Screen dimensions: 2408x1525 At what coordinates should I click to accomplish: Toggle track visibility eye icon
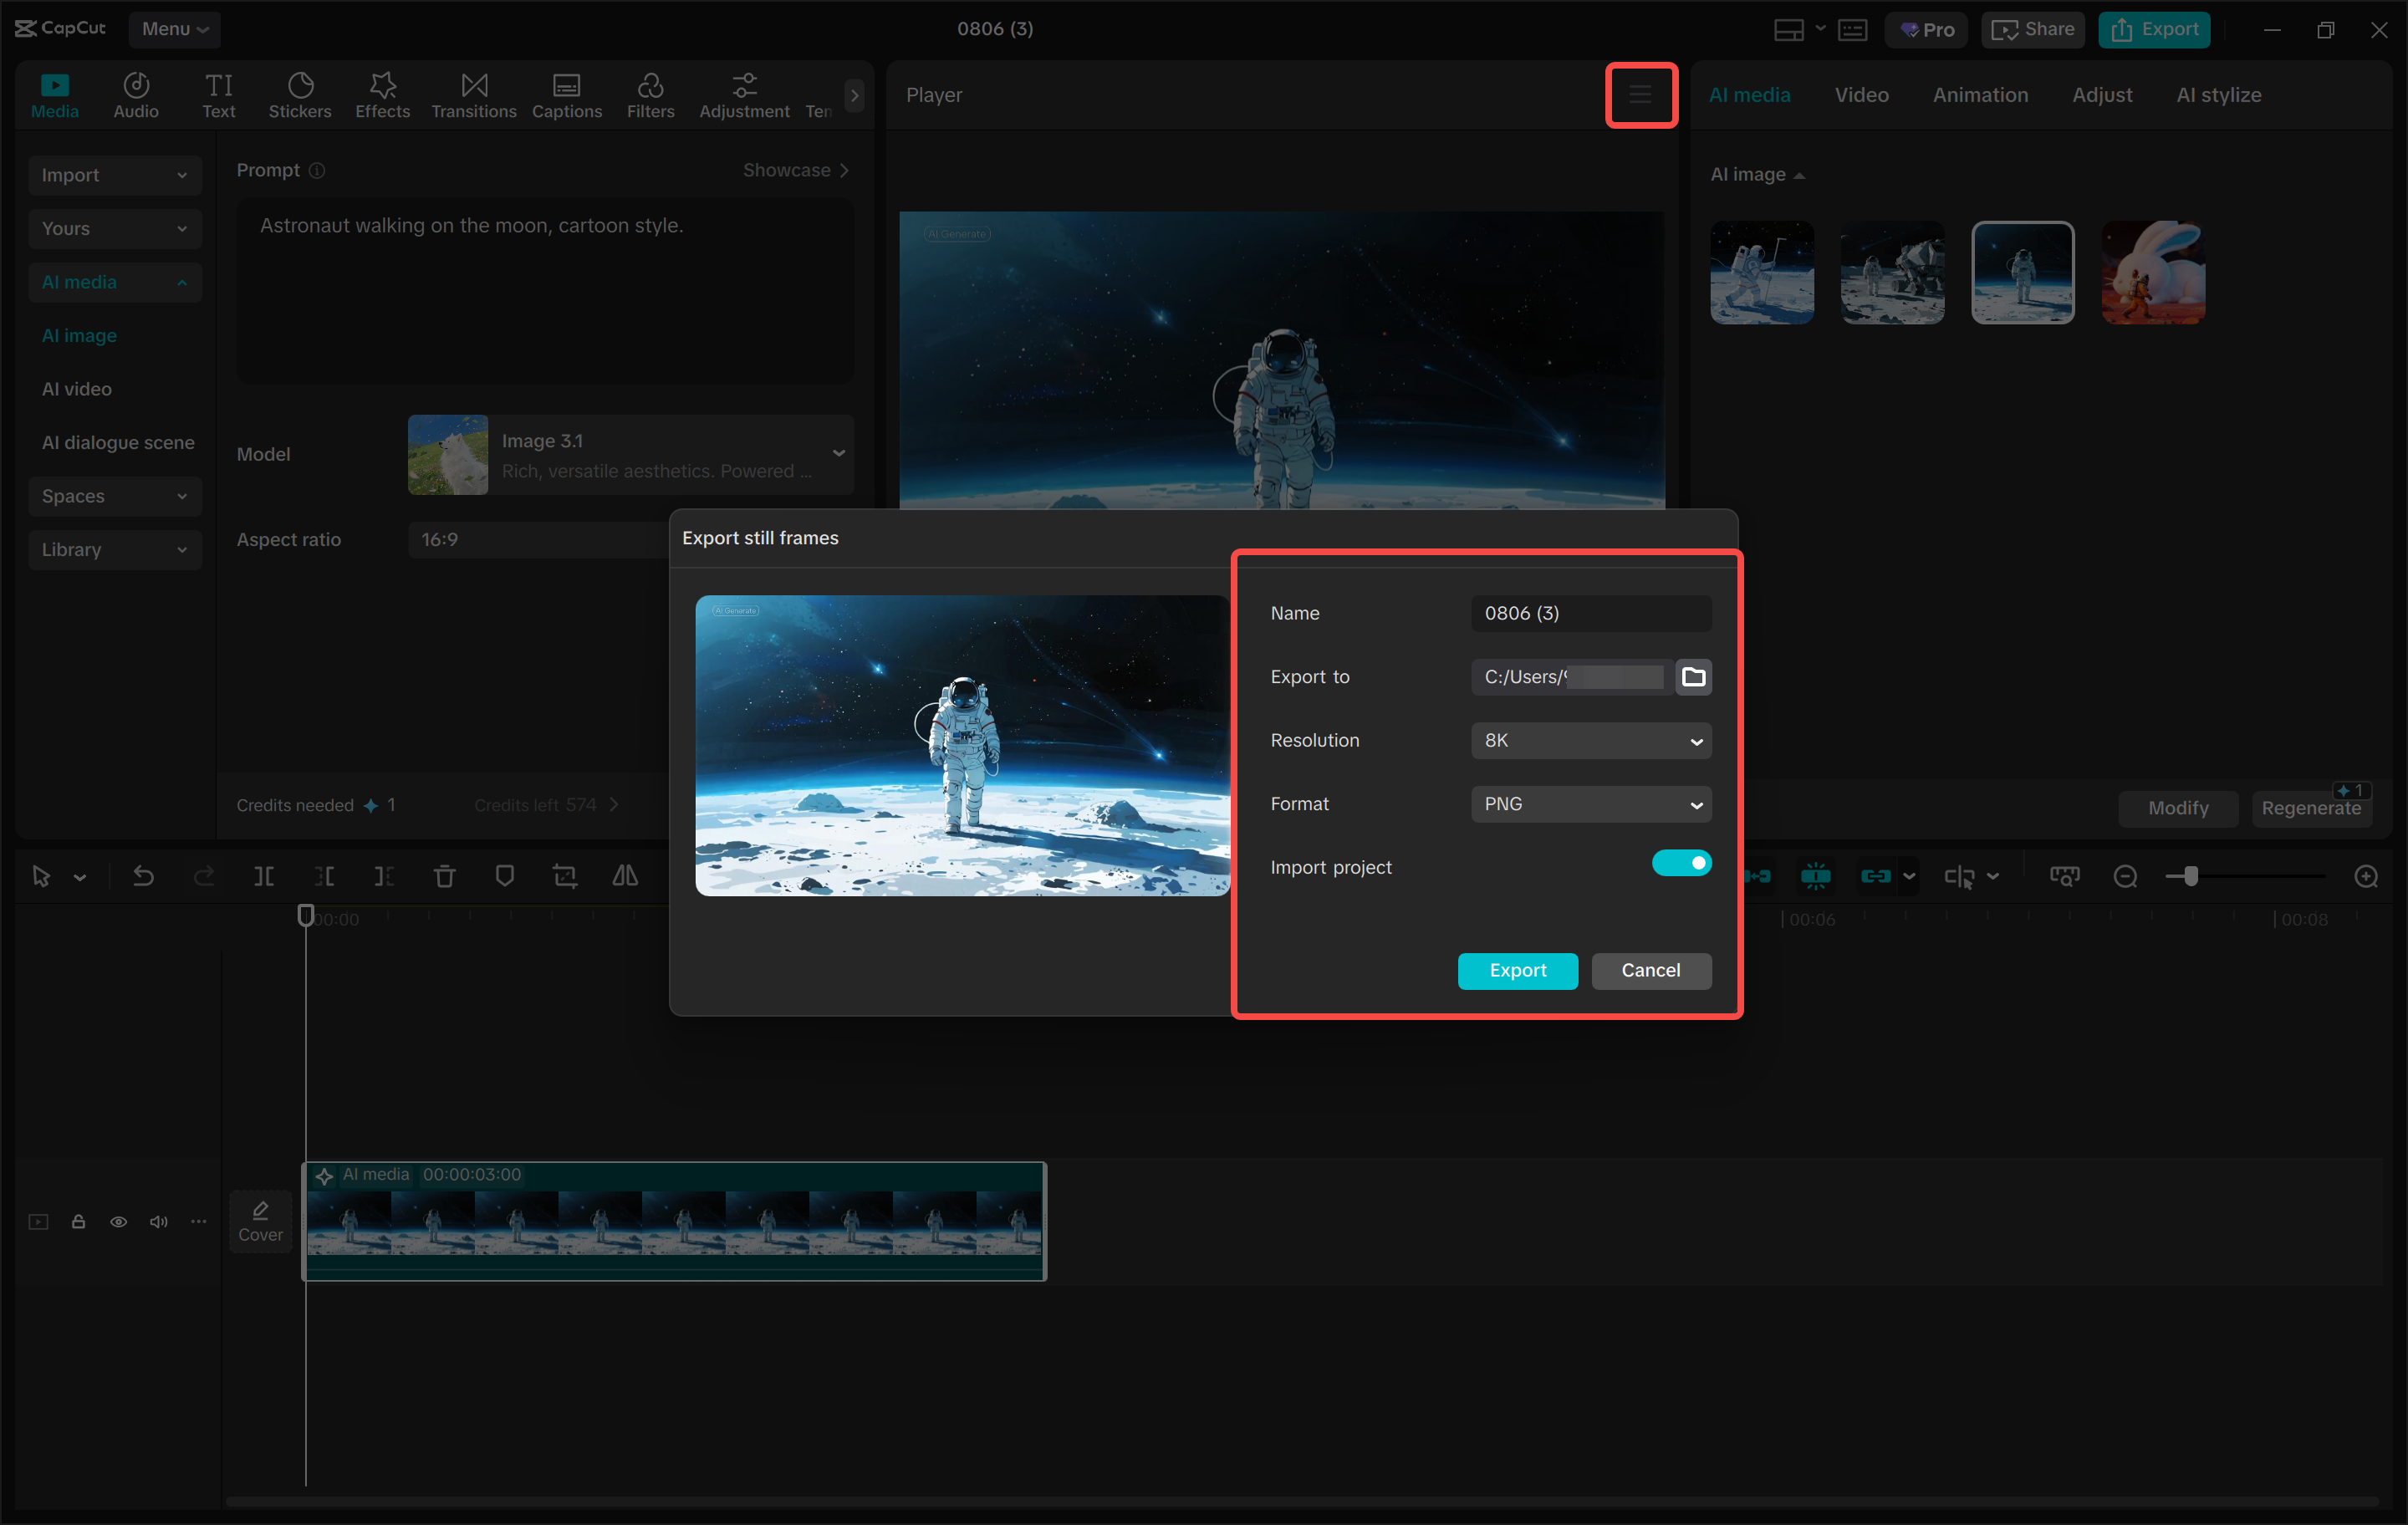pos(118,1222)
